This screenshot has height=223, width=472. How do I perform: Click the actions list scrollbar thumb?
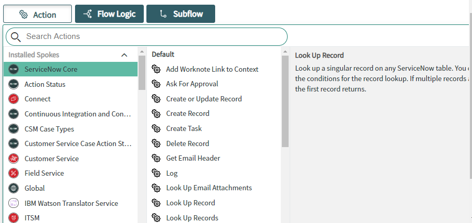[x=285, y=101]
